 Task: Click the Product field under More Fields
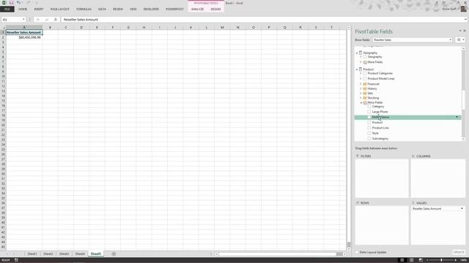tap(377, 123)
